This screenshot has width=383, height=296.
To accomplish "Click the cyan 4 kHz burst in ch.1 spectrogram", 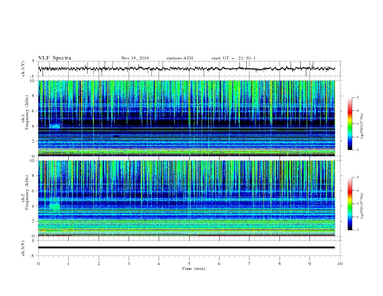I will point(55,126).
